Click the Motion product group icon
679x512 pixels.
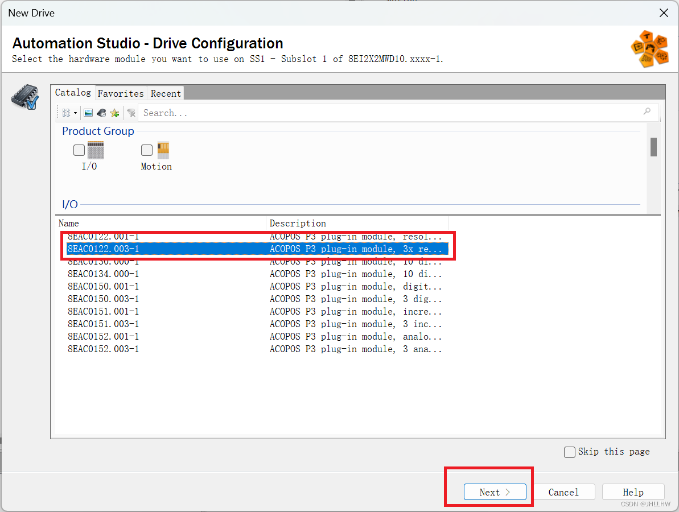163,150
